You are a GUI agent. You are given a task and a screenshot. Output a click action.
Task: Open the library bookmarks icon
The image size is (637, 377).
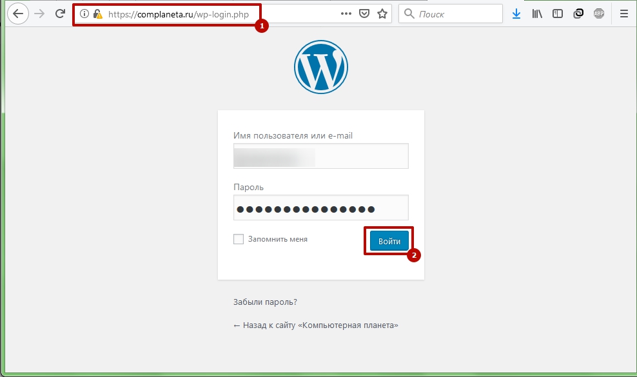pyautogui.click(x=537, y=14)
